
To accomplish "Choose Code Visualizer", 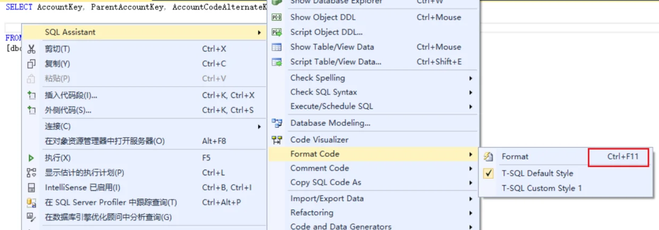I will (374, 140).
